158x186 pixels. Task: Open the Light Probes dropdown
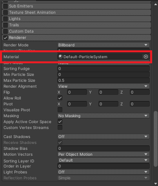[x=104, y=172]
